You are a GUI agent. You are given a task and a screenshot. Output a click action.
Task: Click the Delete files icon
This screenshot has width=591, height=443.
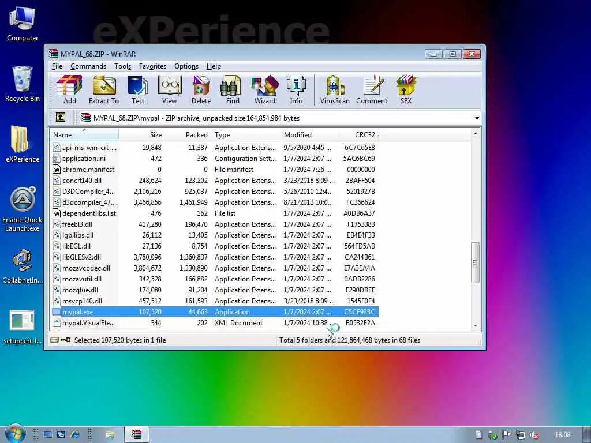(x=201, y=89)
